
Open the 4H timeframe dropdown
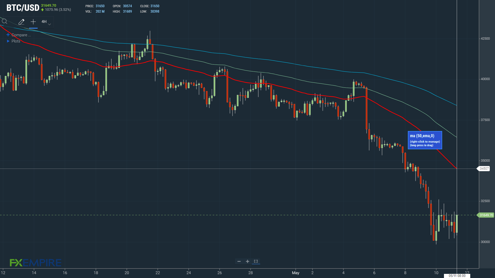coord(46,22)
